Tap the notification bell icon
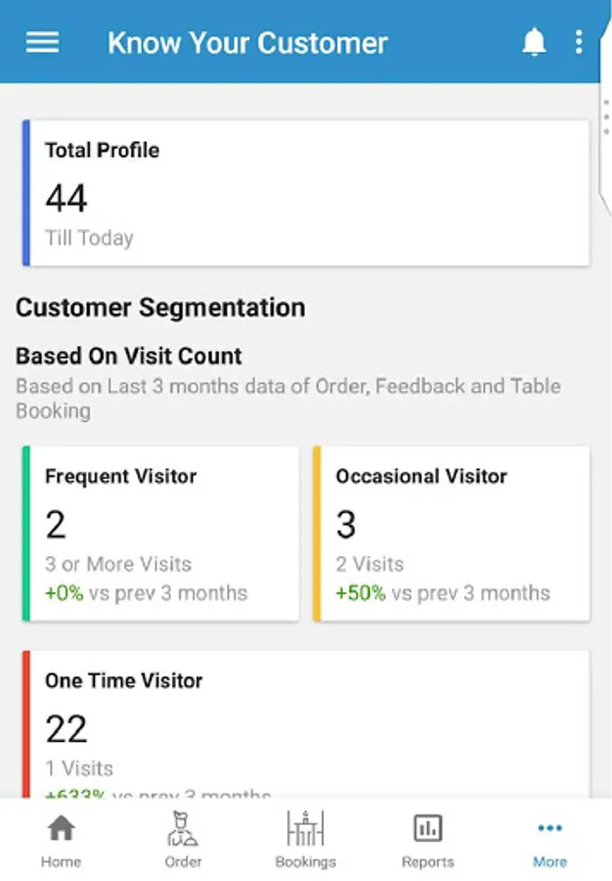612x881 pixels. tap(534, 42)
